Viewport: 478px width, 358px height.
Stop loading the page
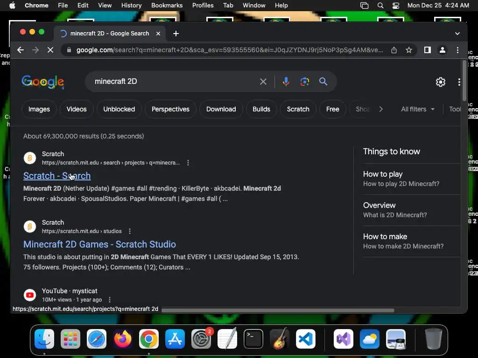point(50,50)
